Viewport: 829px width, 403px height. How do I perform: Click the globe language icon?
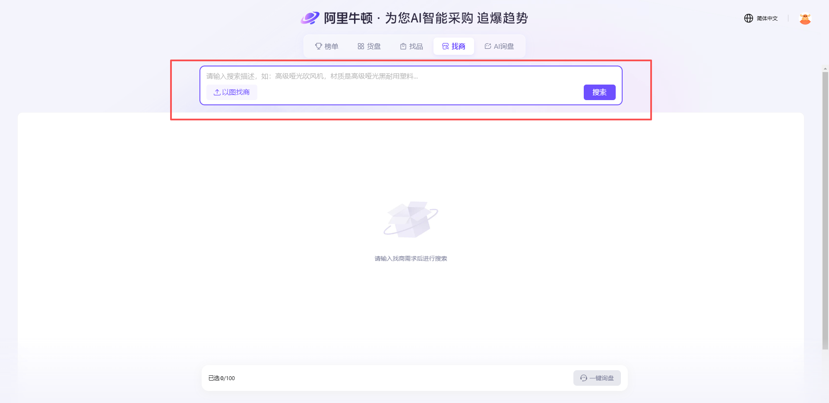(749, 18)
